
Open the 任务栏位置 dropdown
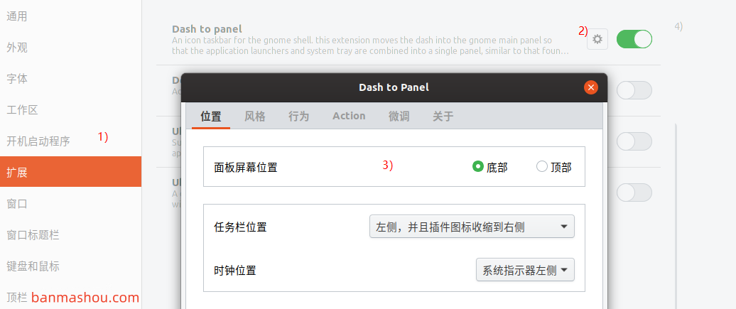472,227
